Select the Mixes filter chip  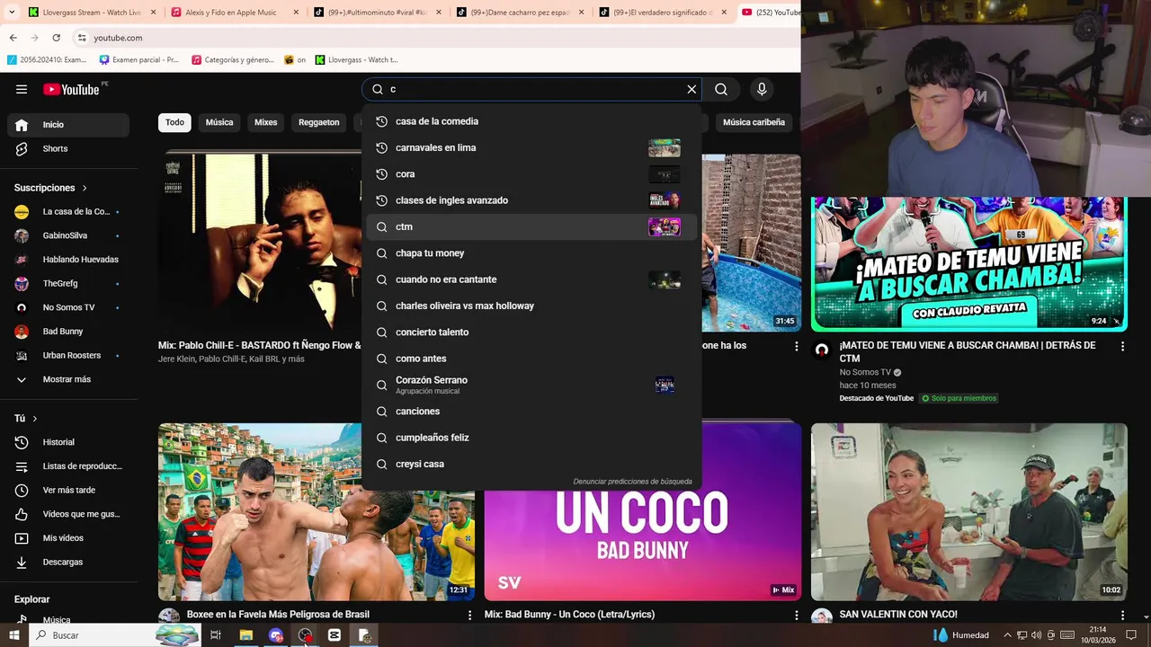point(266,122)
